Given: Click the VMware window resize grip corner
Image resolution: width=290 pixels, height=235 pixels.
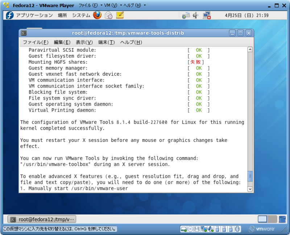Looking at the screenshot, I should [x=285, y=230].
